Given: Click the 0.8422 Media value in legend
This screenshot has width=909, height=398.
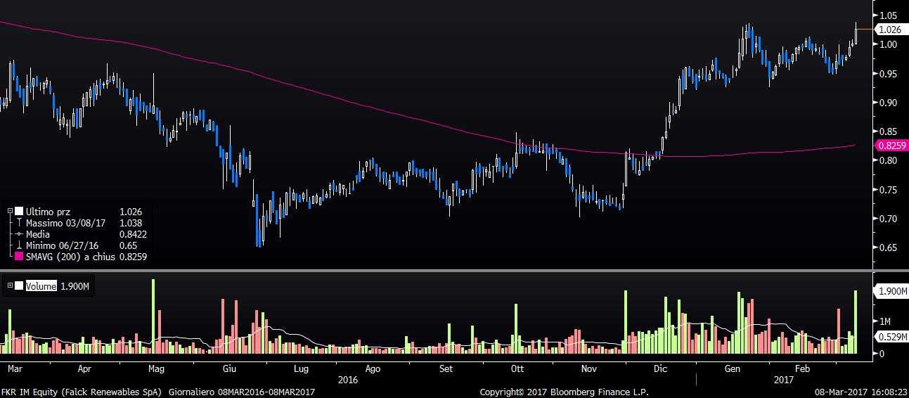Looking at the screenshot, I should click(x=134, y=234).
